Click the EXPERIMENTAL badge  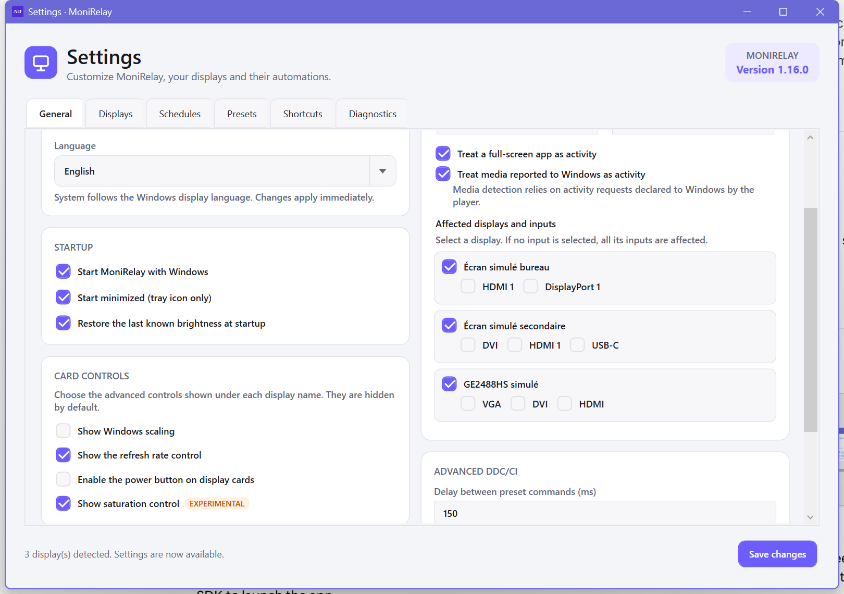[217, 503]
